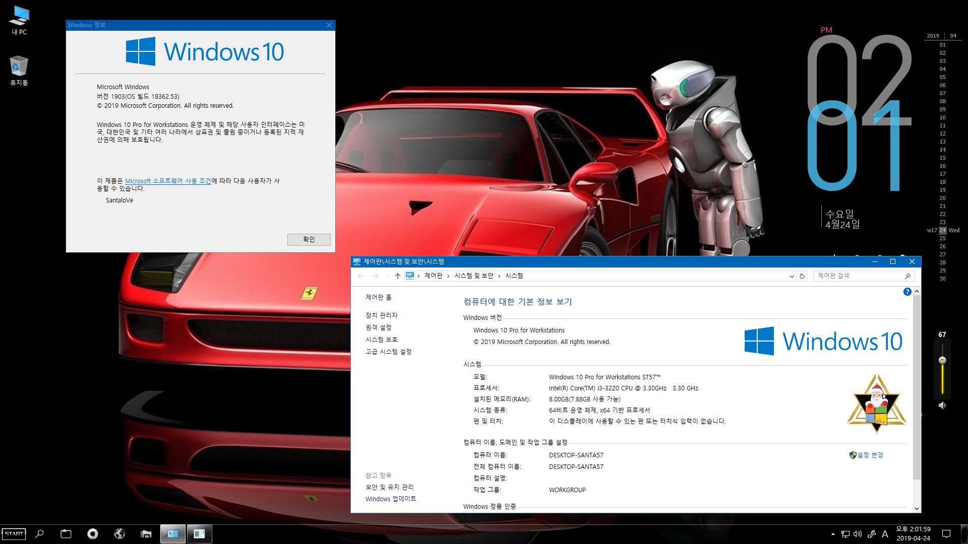Close the Windows 정보 dialog
This screenshot has width=968, height=544.
click(329, 25)
